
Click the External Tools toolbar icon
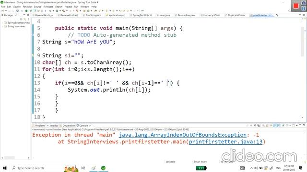point(64,11)
